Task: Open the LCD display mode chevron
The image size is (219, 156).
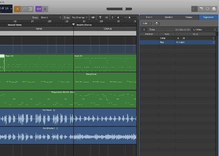Action: tap(11, 9)
